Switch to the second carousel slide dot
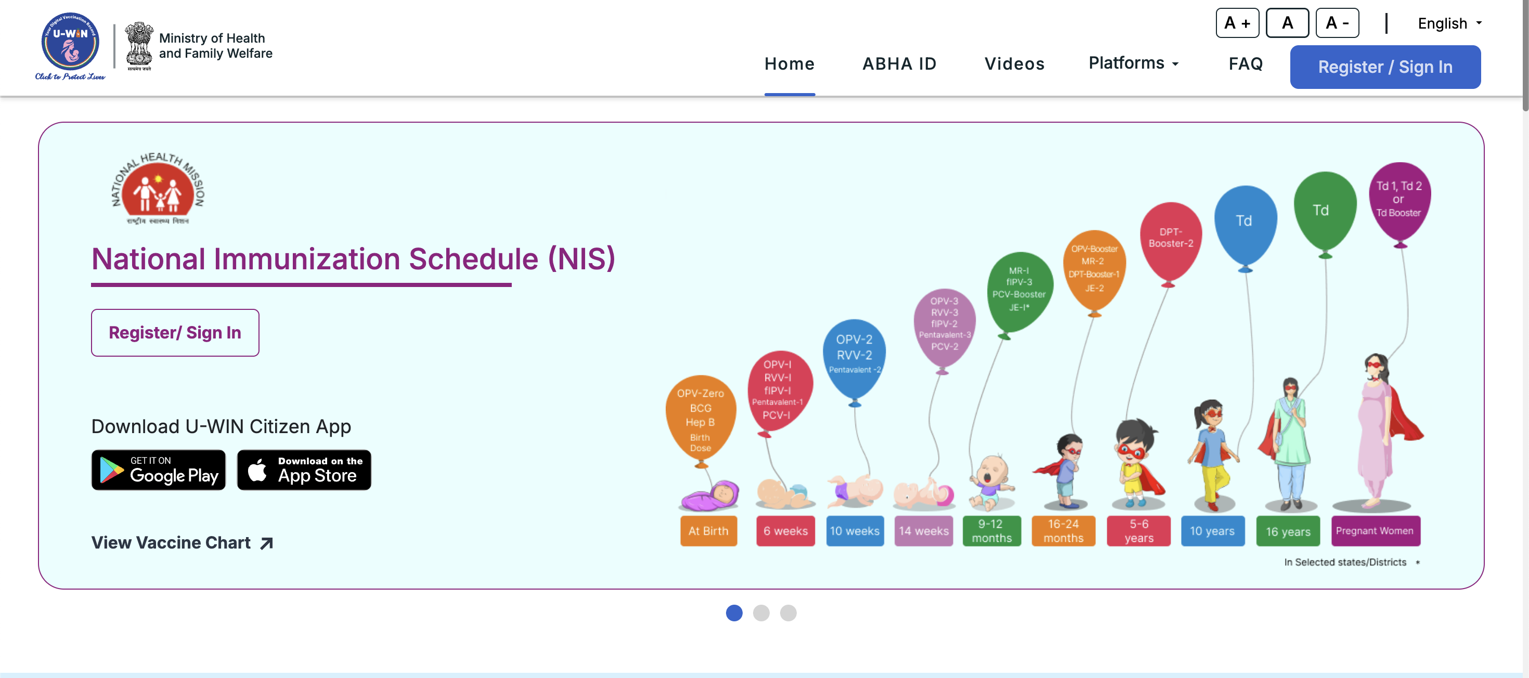This screenshot has height=678, width=1529. 761,613
